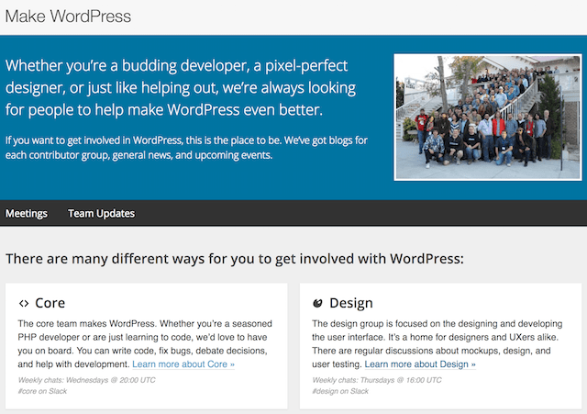
Task: Follow the Learn more about Design link
Action: (420, 364)
